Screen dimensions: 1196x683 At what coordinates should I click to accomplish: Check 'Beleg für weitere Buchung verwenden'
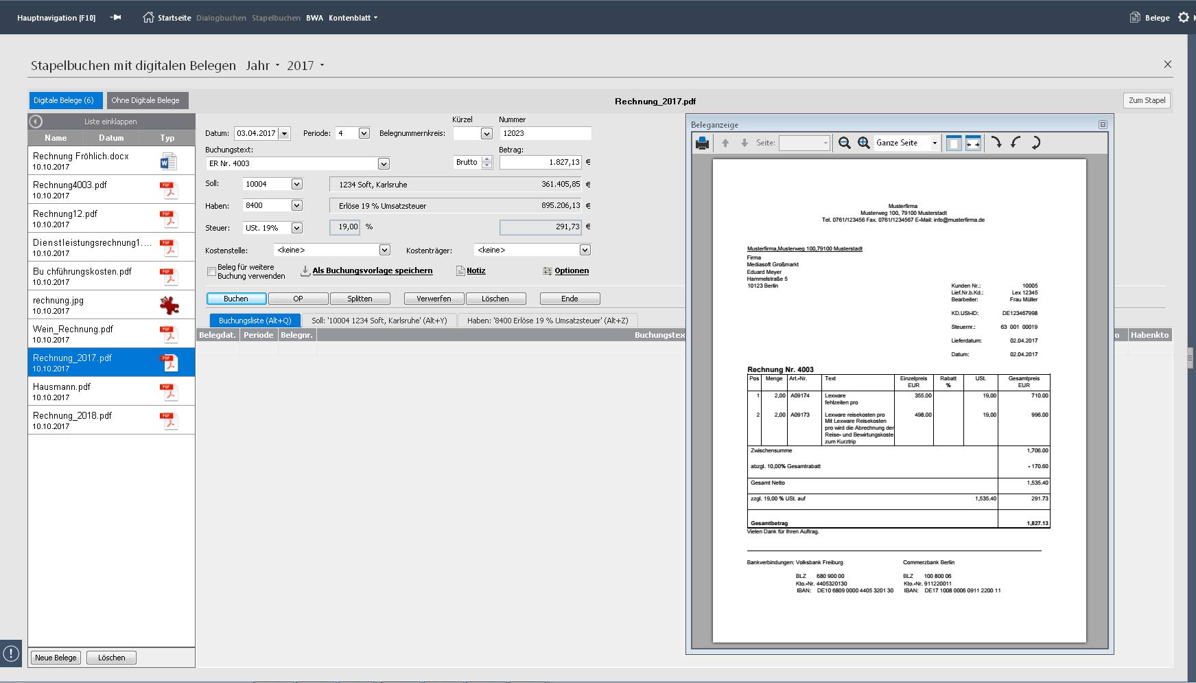click(211, 272)
